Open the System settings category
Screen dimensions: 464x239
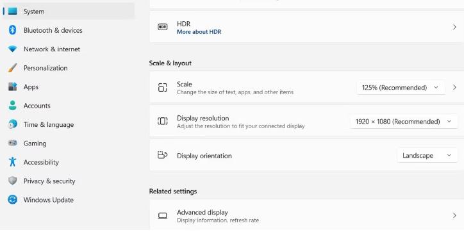click(x=68, y=12)
